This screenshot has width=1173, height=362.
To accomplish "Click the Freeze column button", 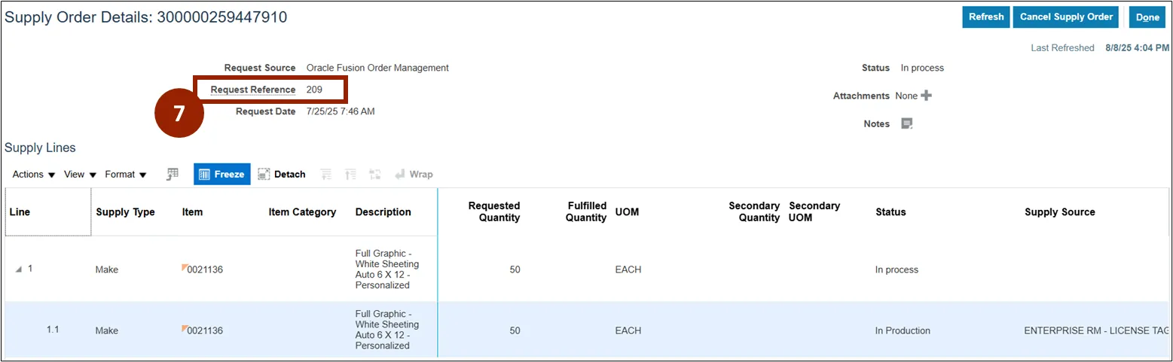I will 221,174.
